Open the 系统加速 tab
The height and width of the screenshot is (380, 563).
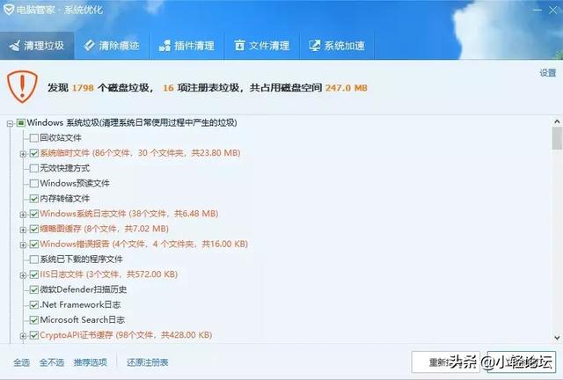click(x=337, y=46)
